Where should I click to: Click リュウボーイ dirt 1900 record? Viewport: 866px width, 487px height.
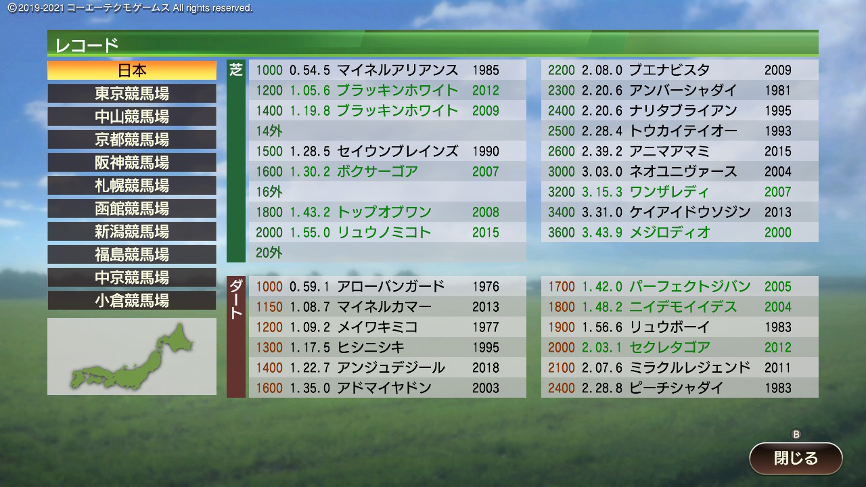click(680, 327)
